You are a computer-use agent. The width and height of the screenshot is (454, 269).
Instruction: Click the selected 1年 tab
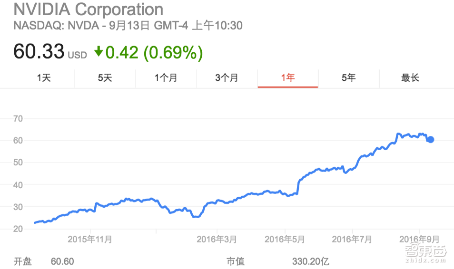[288, 78]
